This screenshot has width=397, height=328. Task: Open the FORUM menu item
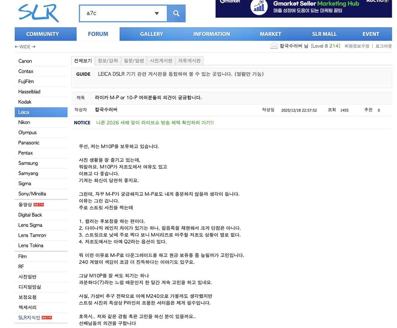[98, 34]
